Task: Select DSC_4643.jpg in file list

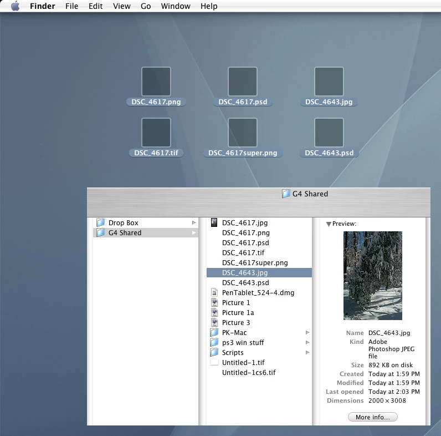Action: tap(259, 273)
